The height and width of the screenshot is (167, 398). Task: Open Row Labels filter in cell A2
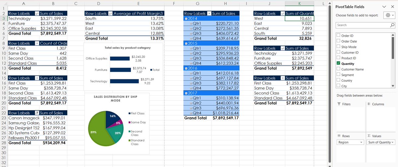click(x=36, y=14)
